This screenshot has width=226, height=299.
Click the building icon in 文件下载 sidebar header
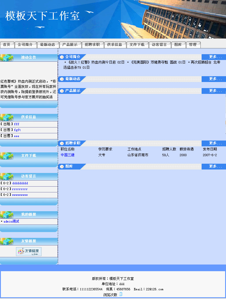coord(7,156)
